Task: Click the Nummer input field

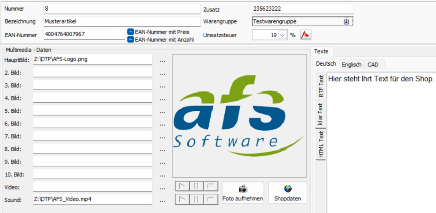Action: click(x=122, y=9)
